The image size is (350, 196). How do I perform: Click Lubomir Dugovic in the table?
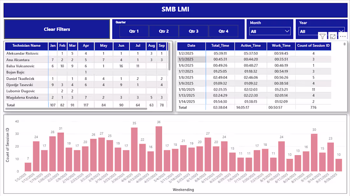coord(21,91)
